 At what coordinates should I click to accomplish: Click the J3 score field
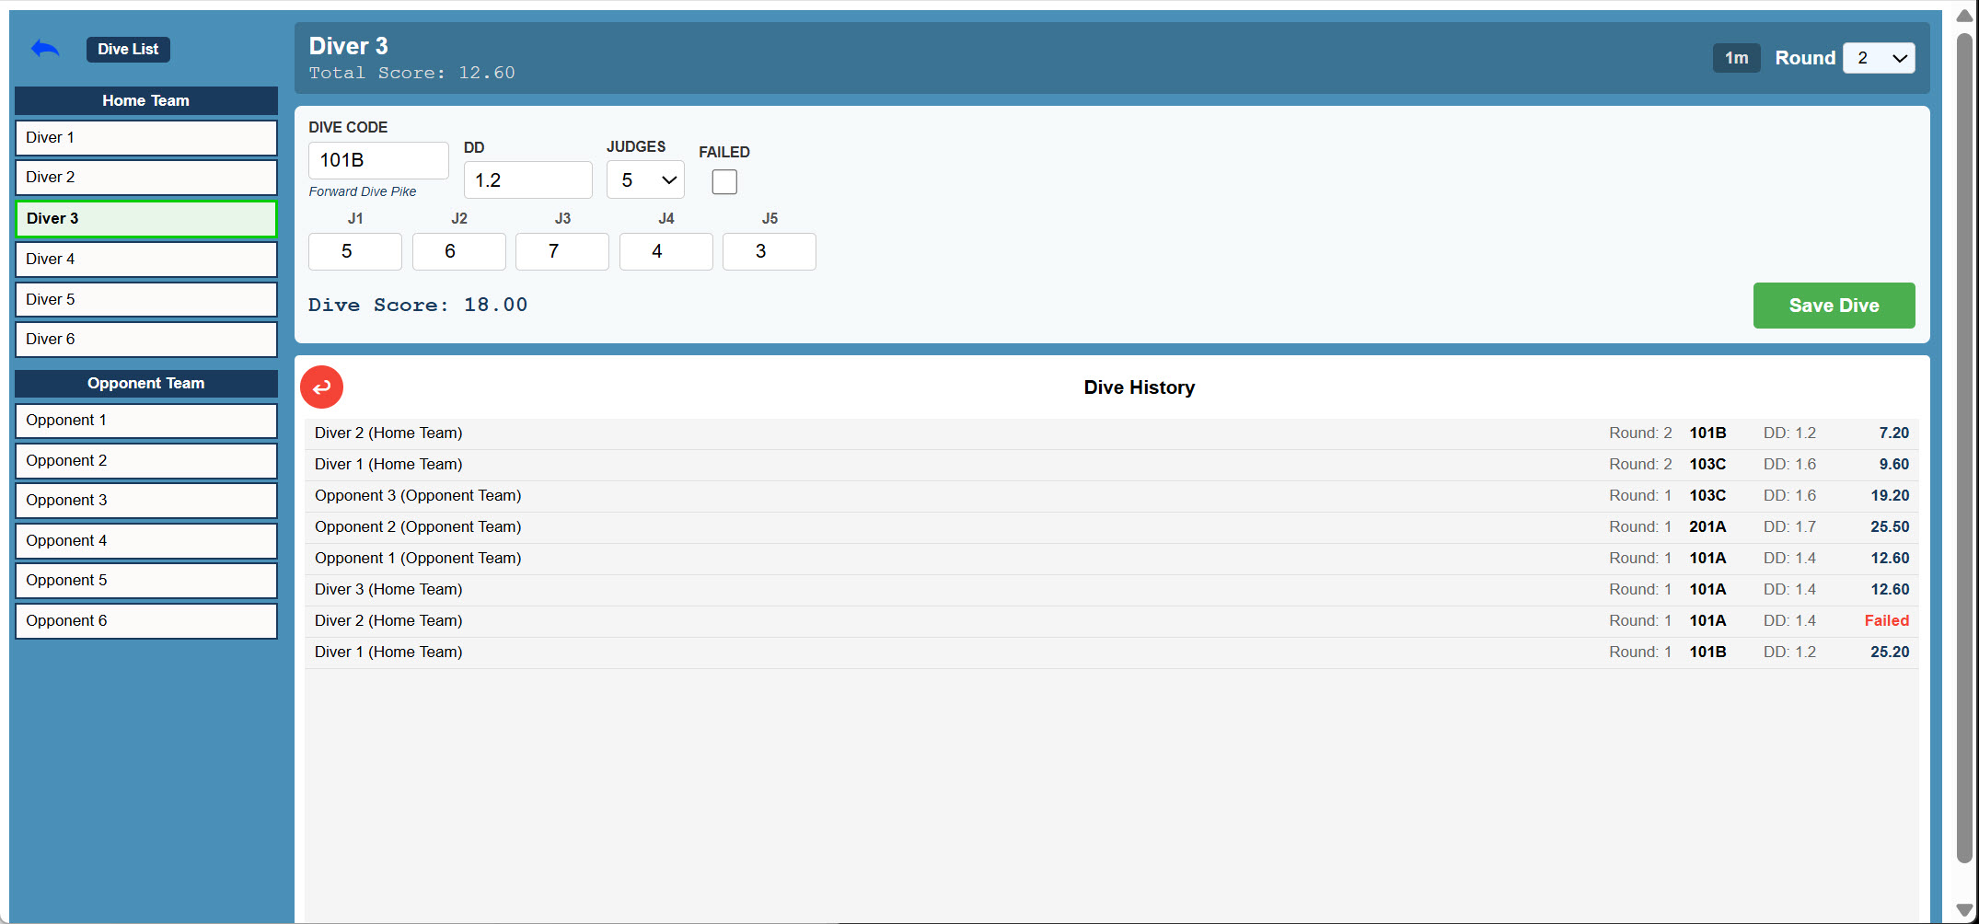click(x=562, y=251)
